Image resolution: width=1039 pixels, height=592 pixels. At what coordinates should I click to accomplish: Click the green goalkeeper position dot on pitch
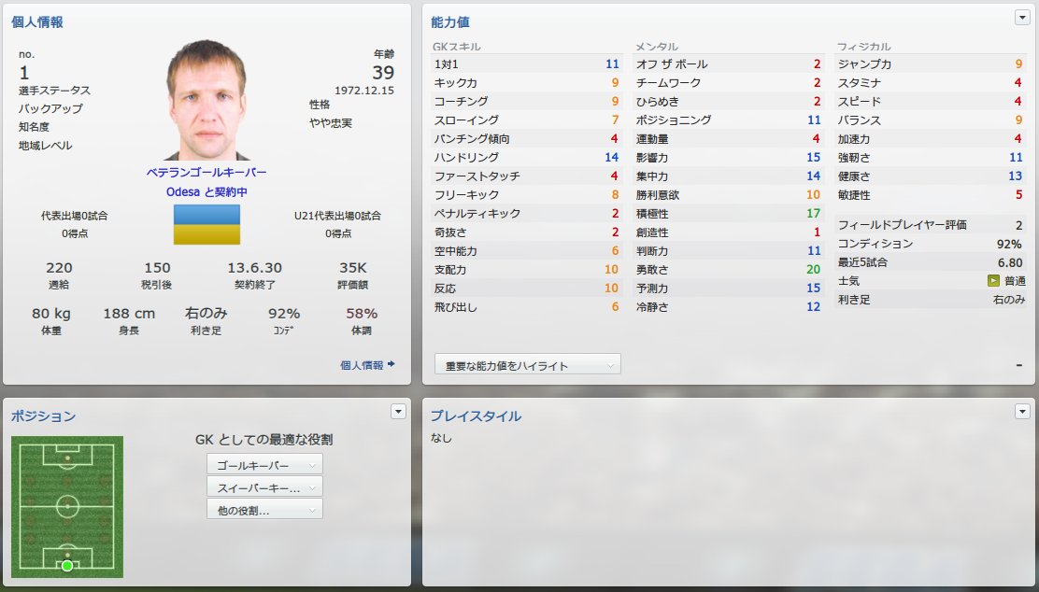click(x=67, y=566)
